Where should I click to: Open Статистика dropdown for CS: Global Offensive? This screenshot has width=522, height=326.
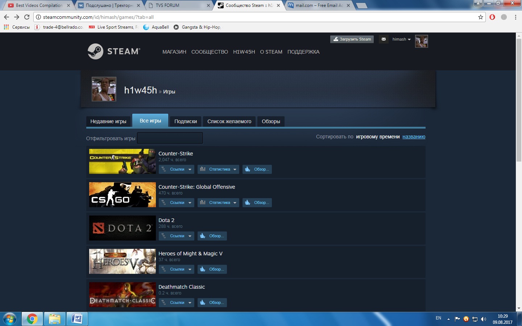pos(219,202)
